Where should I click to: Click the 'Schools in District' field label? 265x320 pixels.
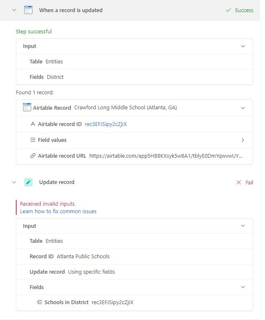click(66, 302)
